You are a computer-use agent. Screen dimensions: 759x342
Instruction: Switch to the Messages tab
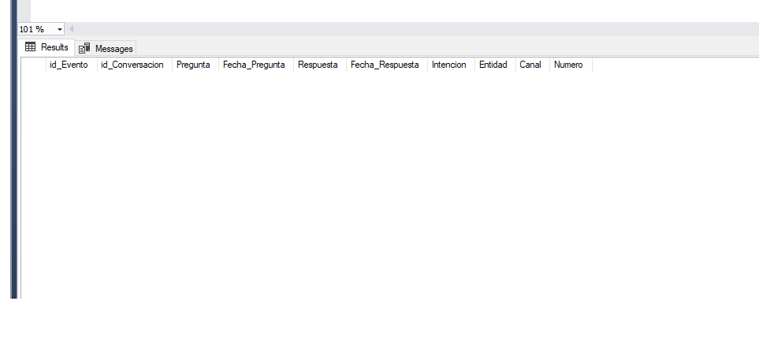click(113, 49)
